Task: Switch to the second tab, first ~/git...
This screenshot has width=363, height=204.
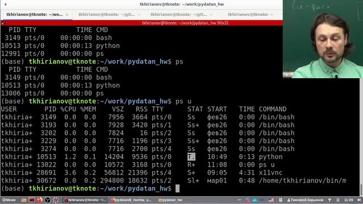Action: (107, 15)
